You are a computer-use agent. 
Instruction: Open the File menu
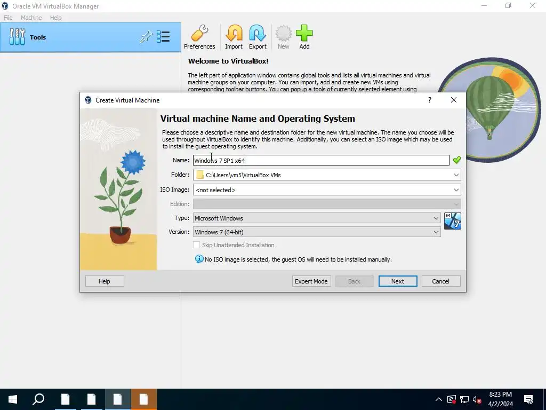click(x=8, y=18)
